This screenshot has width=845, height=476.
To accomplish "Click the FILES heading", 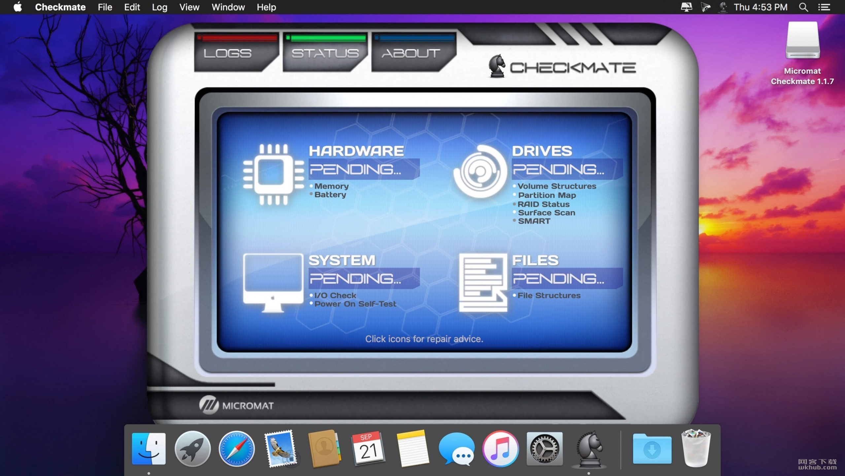I will (x=535, y=260).
